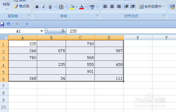Image resolution: width=176 pixels, height=112 pixels.
Task: Open underline style dropdown arrow
Action: point(55,7)
